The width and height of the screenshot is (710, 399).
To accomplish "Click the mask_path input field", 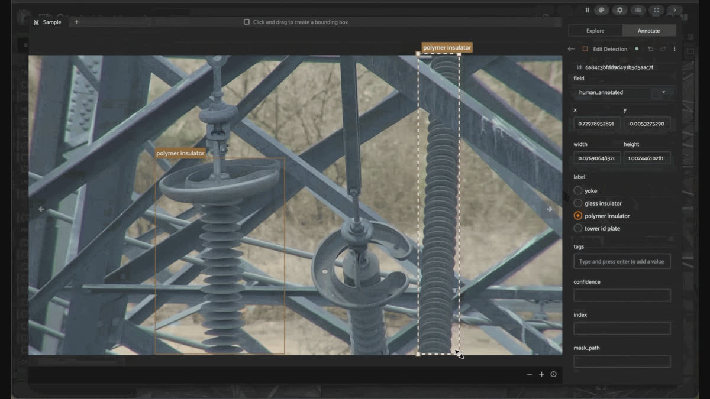I will [x=622, y=361].
